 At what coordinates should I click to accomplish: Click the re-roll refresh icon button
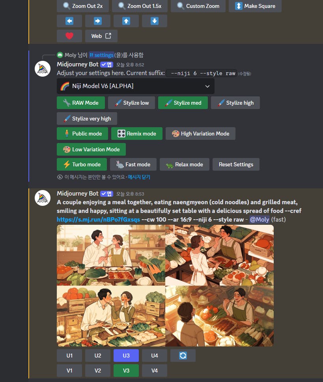(x=183, y=356)
